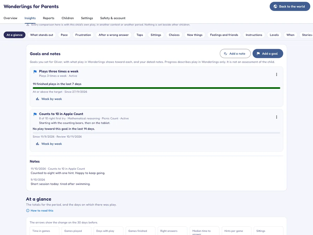Expand Week by week under Plays three times goal
This screenshot has height=235, width=313.
(x=49, y=99)
